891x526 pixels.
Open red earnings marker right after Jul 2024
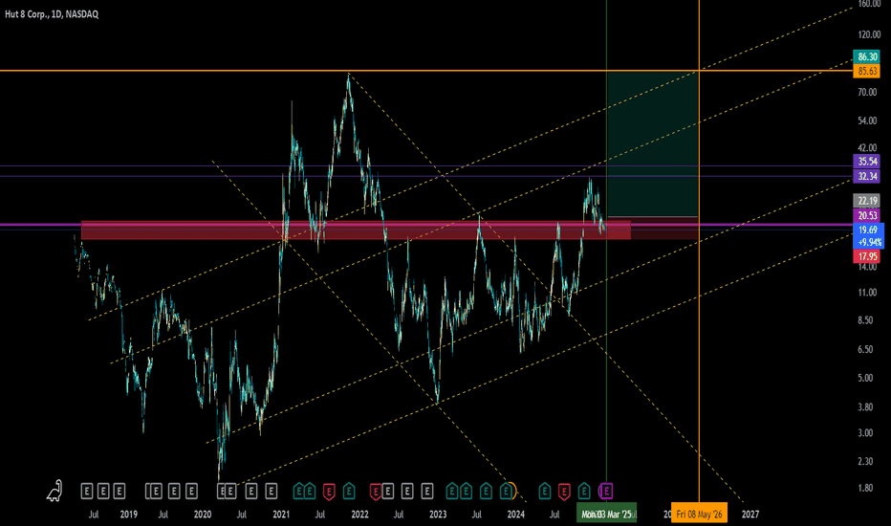(x=564, y=492)
